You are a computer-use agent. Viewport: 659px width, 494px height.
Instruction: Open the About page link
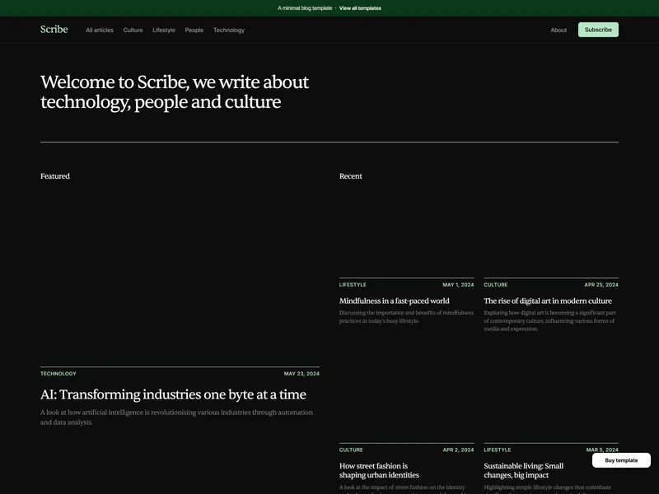click(x=559, y=30)
